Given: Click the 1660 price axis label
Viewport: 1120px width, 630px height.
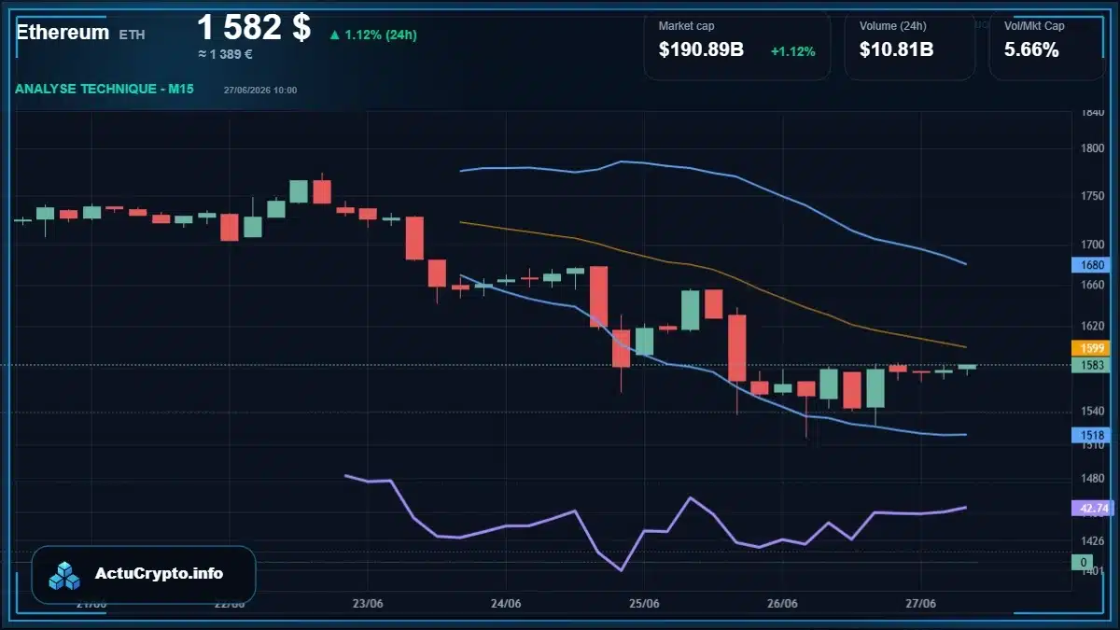Looking at the screenshot, I should point(1092,285).
